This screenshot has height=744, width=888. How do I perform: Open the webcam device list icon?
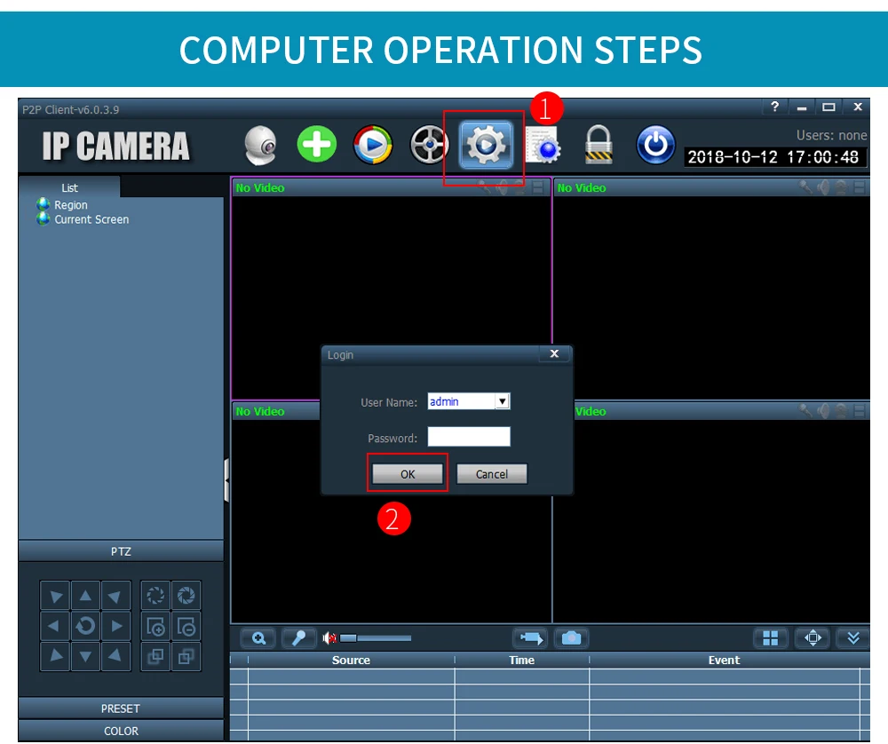(260, 145)
